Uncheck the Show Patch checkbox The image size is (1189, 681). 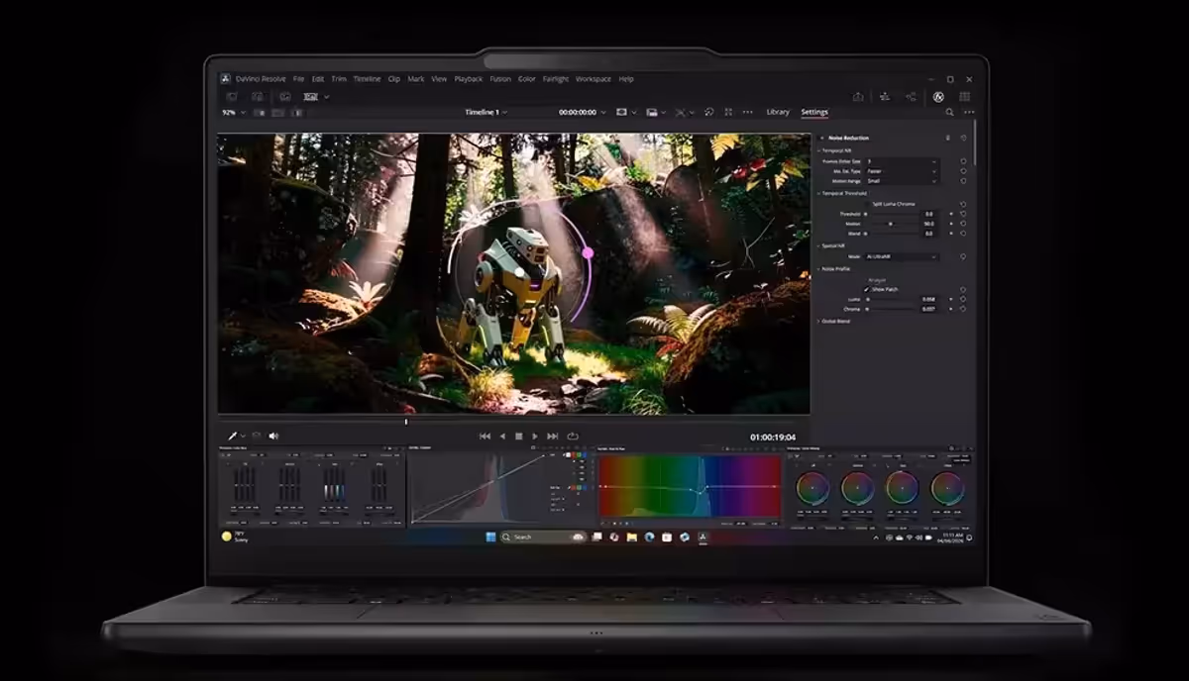[866, 289]
